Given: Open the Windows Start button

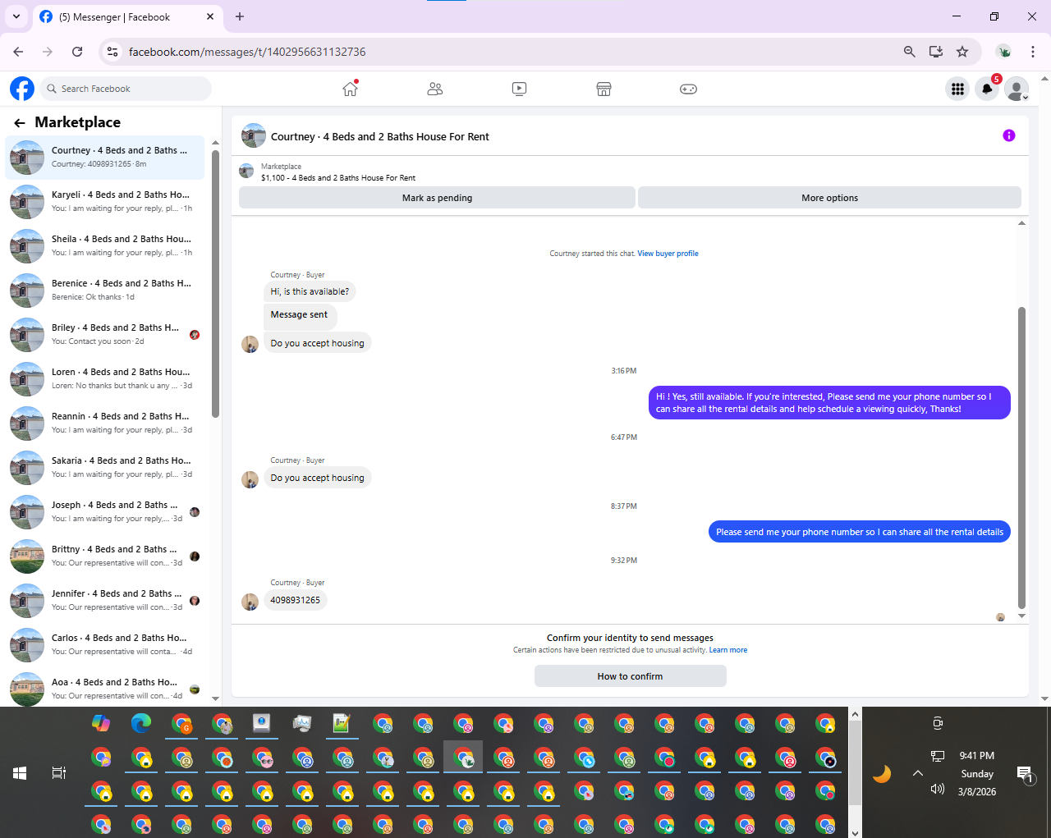Looking at the screenshot, I should click(20, 773).
